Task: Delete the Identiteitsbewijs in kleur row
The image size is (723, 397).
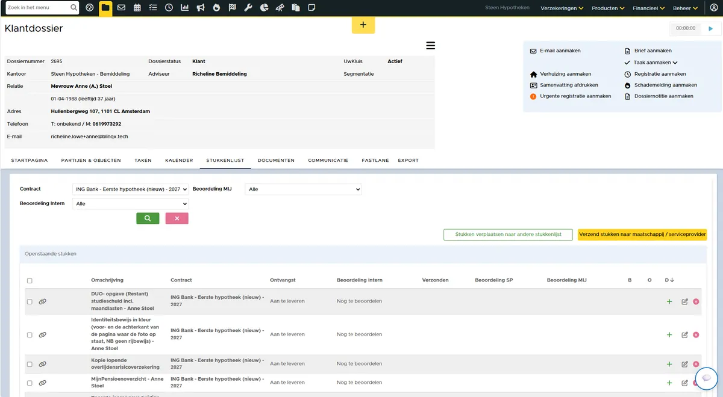Action: click(696, 334)
